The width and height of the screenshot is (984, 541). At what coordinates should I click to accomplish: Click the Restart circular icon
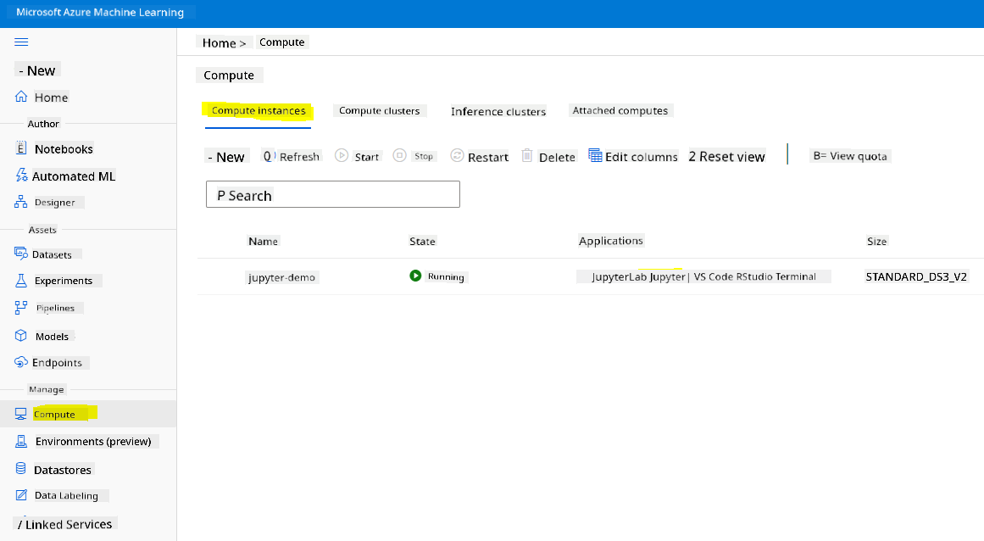[x=458, y=156]
